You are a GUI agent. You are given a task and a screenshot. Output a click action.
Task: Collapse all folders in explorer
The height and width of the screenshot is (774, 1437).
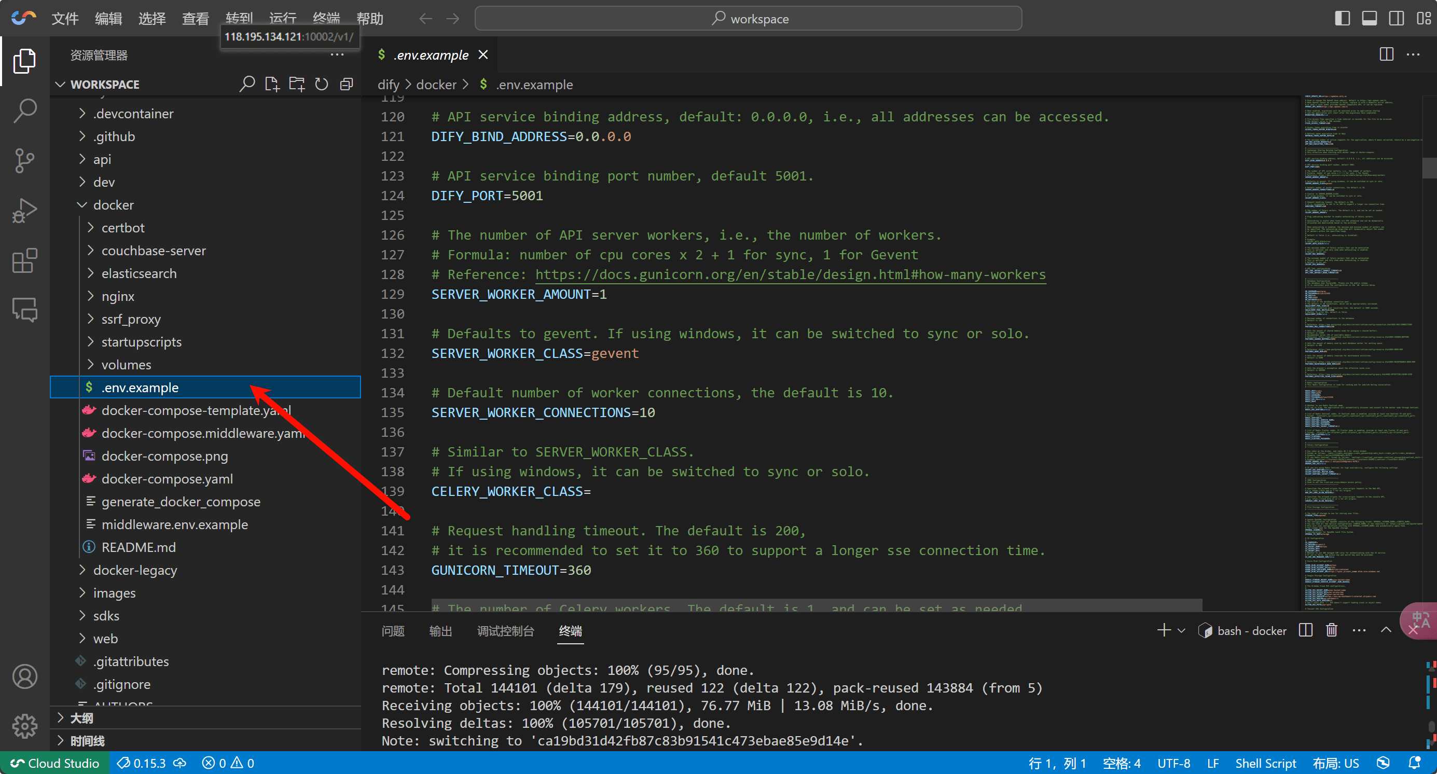[x=347, y=84]
